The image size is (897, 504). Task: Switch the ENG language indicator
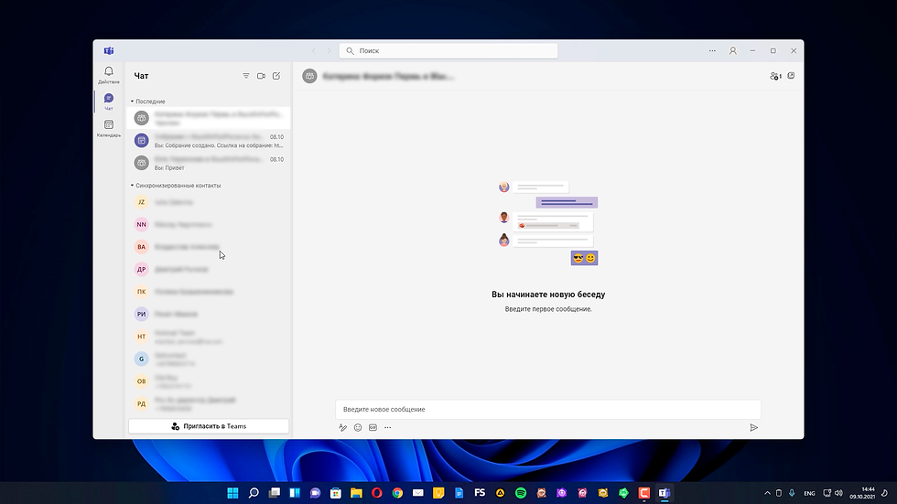[x=809, y=493]
